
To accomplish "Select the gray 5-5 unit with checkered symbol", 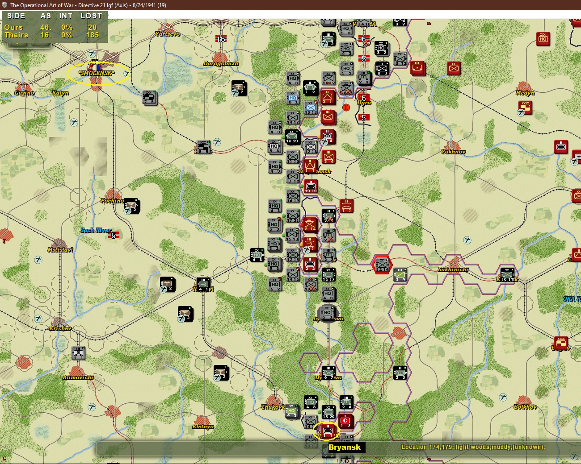I will click(203, 147).
